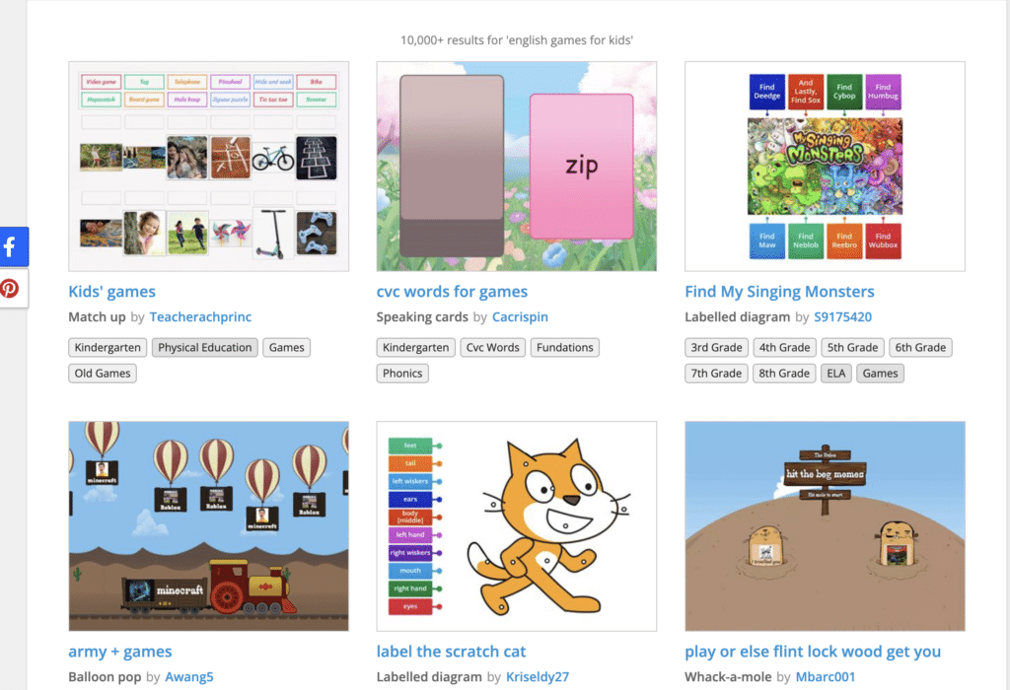Open the 'cvc words for games' activity
The width and height of the screenshot is (1010, 690).
pos(452,291)
